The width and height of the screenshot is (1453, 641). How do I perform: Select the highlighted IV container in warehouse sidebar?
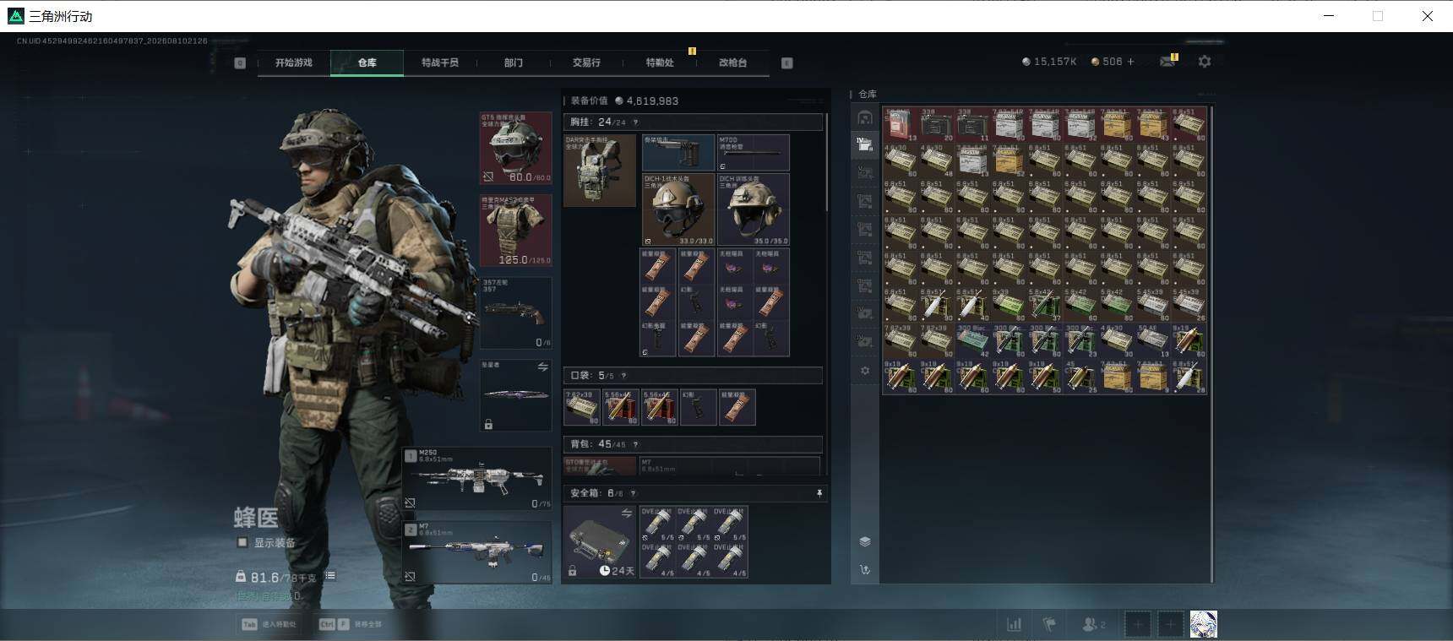pyautogui.click(x=865, y=144)
